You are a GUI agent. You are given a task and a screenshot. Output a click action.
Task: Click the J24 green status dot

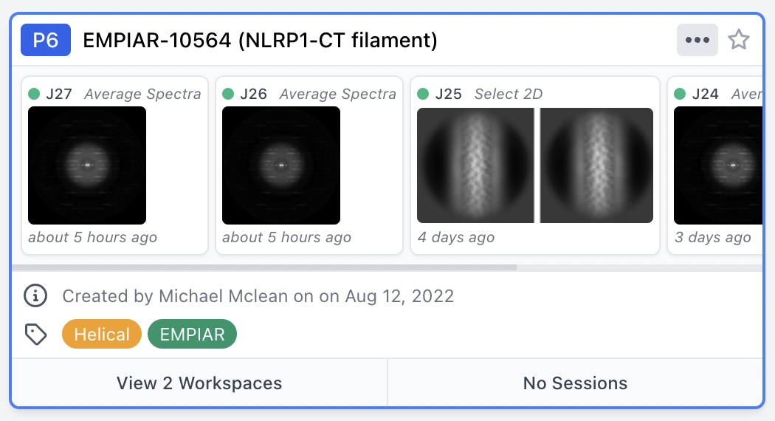click(680, 94)
